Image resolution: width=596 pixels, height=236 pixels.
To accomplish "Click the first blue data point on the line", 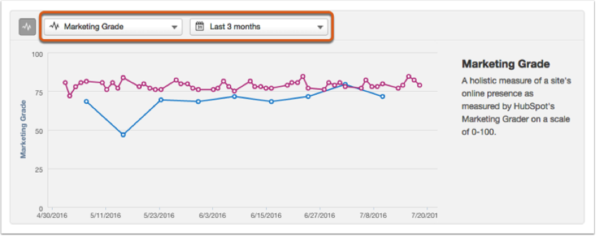I will point(86,101).
